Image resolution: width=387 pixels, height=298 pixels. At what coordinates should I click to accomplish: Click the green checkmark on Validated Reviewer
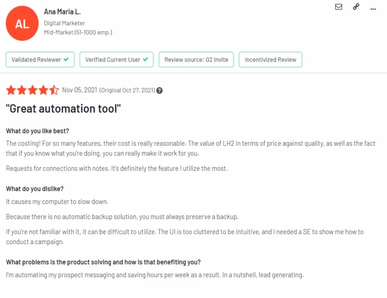[66, 60]
